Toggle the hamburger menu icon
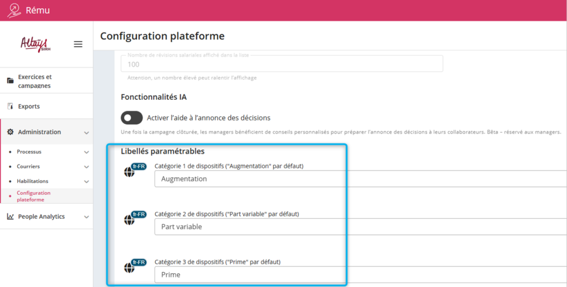Screen dimensions: 567x287 tap(78, 44)
